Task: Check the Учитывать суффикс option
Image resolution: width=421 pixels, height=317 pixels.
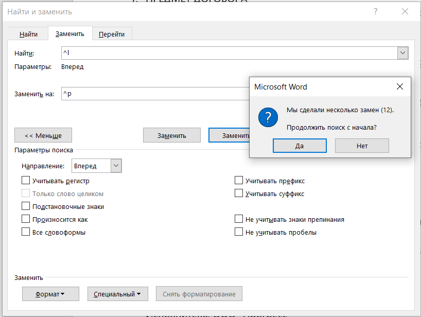Action: pos(239,193)
